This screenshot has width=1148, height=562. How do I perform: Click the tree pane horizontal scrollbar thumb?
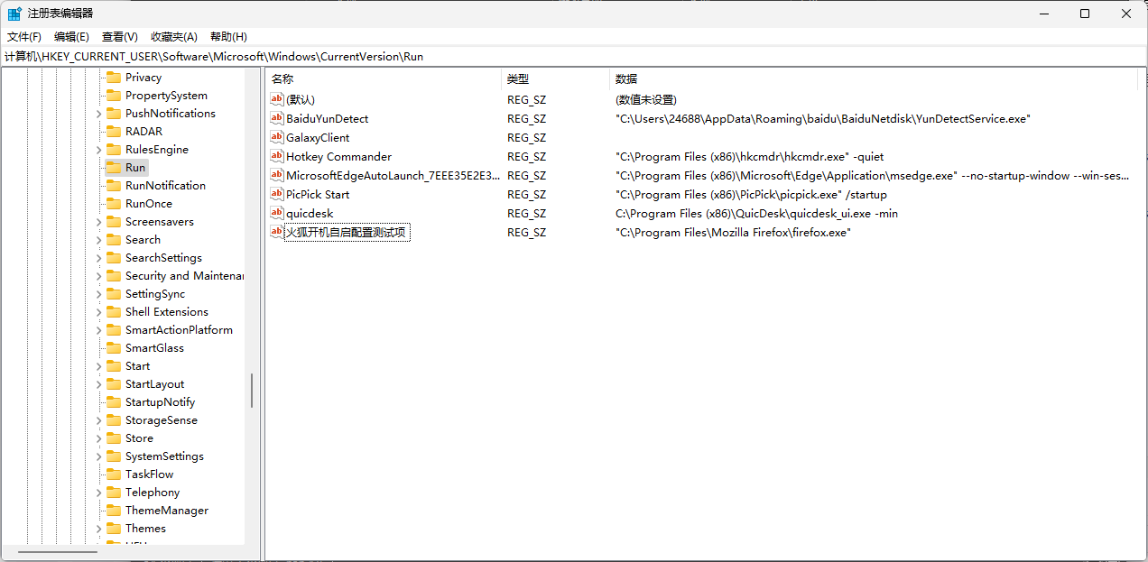tap(58, 552)
